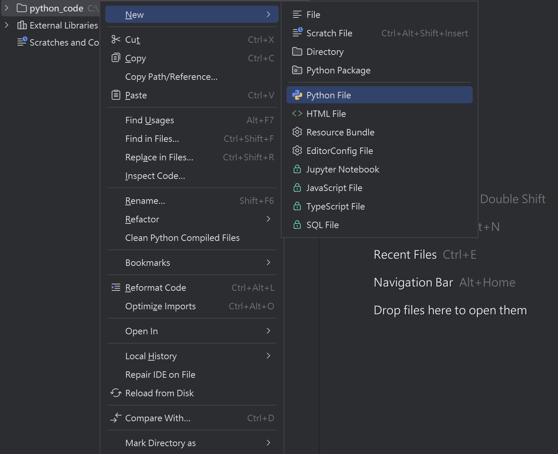
Task: Open the New submenu arrow
Action: 268,14
